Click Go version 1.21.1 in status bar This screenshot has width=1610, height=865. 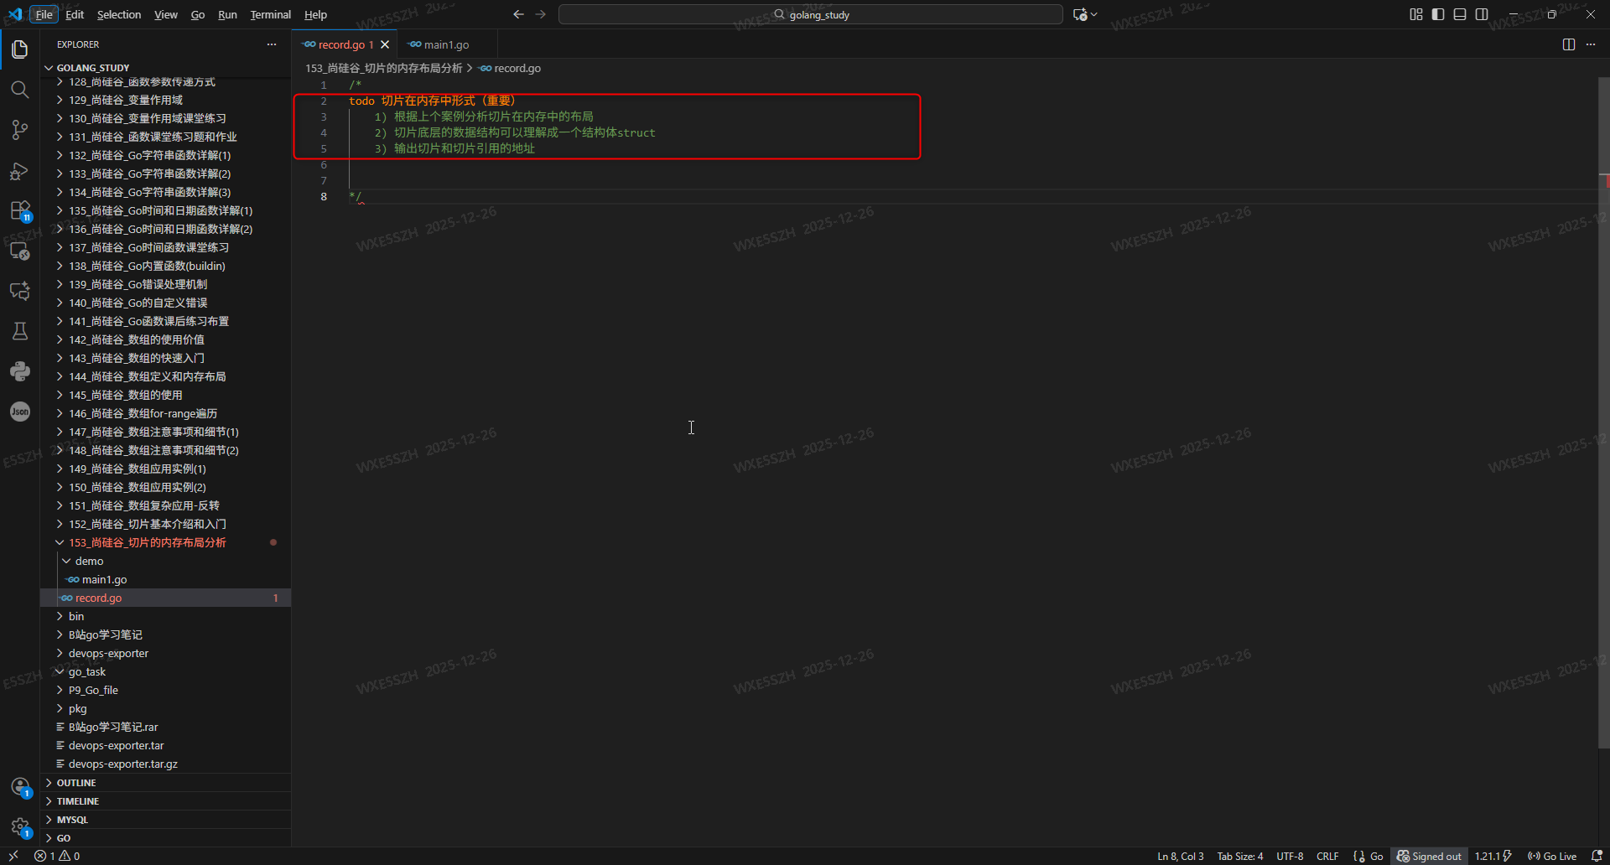1493,856
